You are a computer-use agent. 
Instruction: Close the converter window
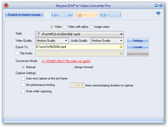161,6
